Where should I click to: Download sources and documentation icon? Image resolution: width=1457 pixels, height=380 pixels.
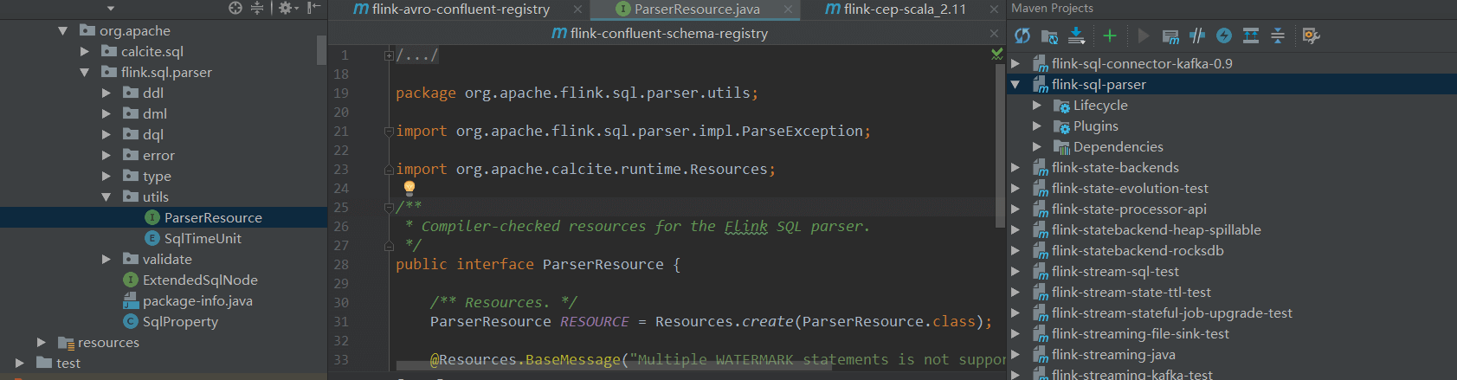pyautogui.click(x=1076, y=35)
